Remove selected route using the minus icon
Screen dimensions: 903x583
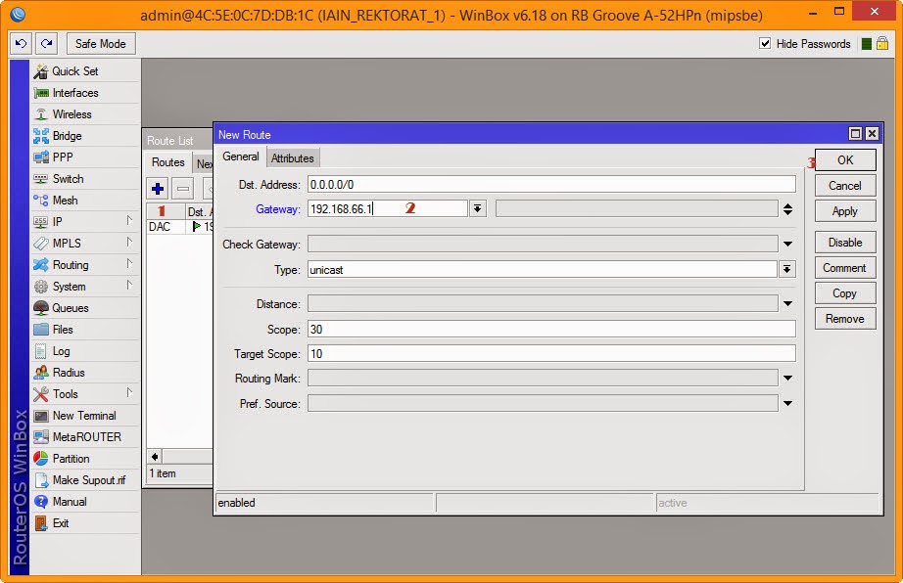click(x=181, y=189)
